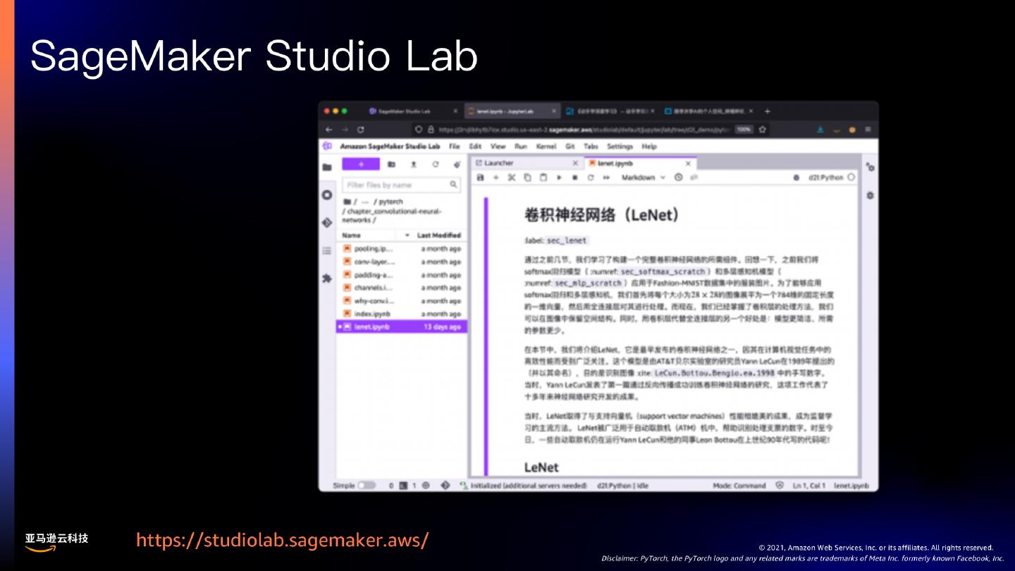Click the shield icon in status bar
This screenshot has width=1015, height=571.
coord(780,486)
